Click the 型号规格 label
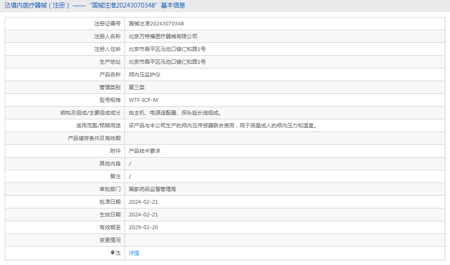450x265 pixels. 110,100
